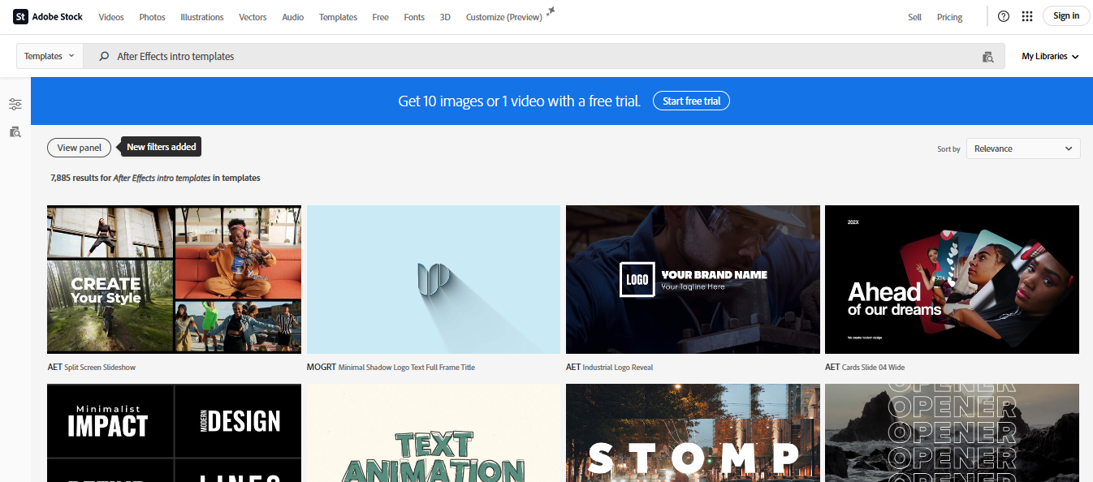
Task: Switch to the Videos category tab
Action: click(x=110, y=16)
